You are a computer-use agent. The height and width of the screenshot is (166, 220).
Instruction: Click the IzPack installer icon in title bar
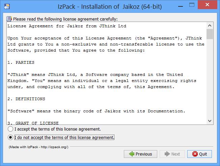point(7,6)
